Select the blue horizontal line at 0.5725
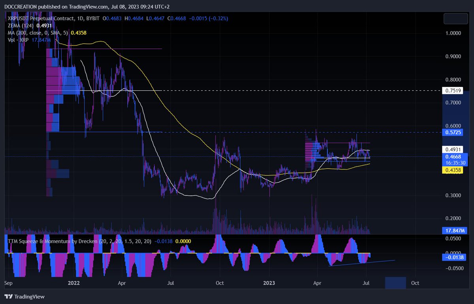The width and height of the screenshot is (474, 304). pyautogui.click(x=243, y=132)
